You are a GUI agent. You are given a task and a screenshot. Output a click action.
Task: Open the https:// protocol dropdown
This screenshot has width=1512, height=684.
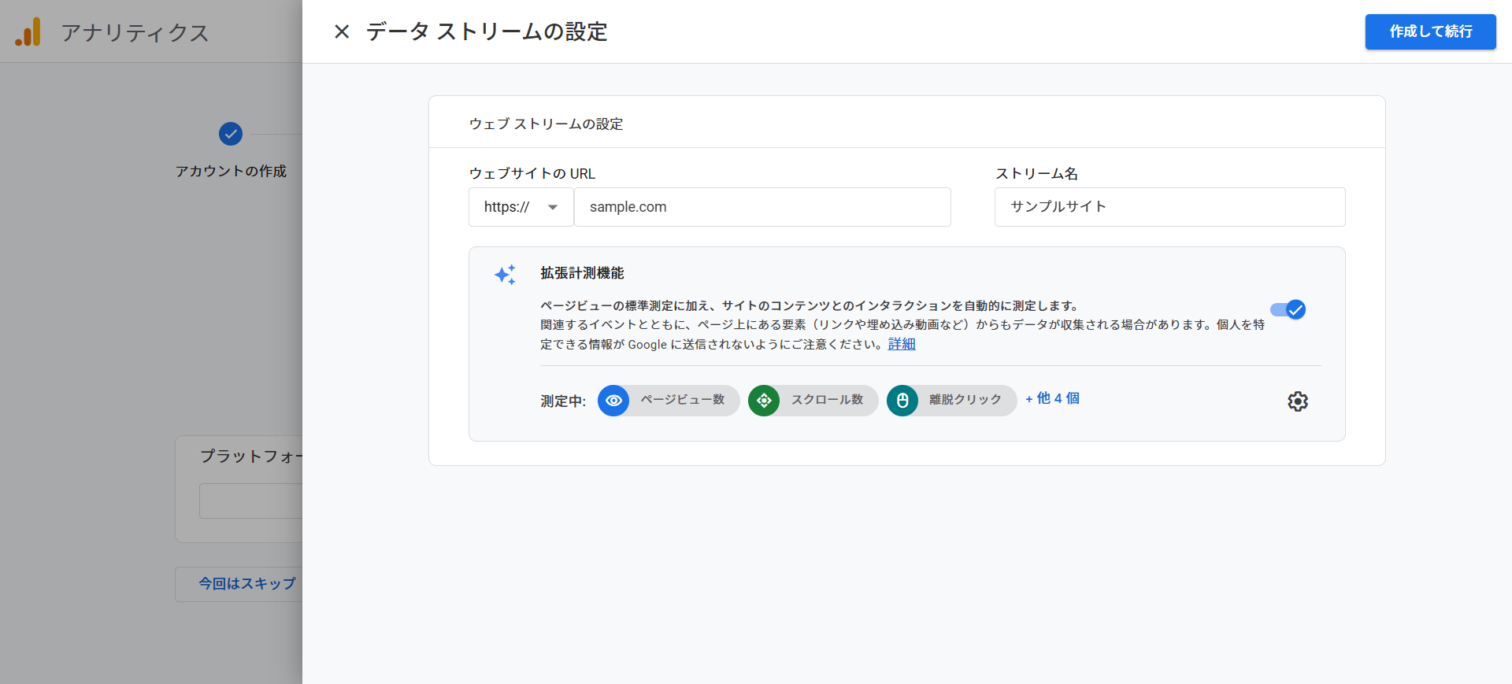coord(521,207)
